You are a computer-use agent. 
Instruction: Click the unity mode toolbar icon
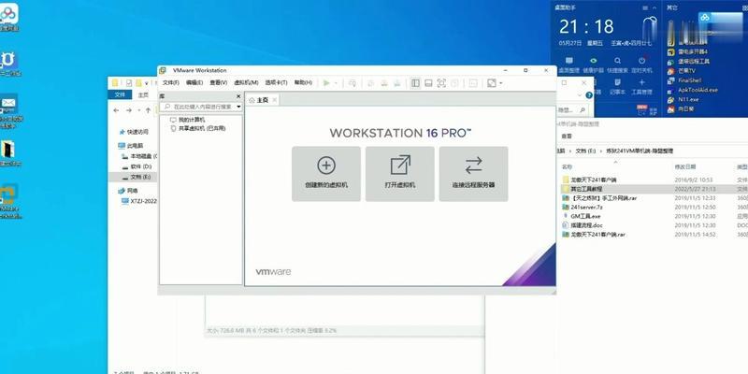(x=454, y=83)
